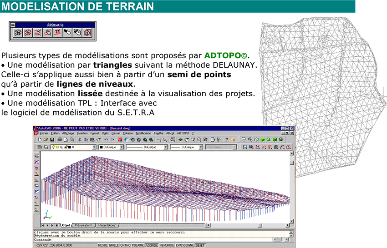387x248 pixels.
Task: Open the ParCouleur plot style dropdown
Action: 234,147
